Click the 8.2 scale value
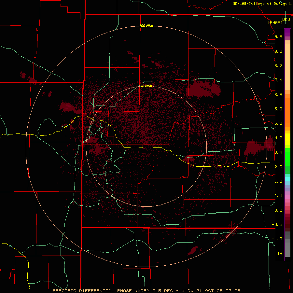The height and width of the screenshot is (293, 293). (278, 65)
